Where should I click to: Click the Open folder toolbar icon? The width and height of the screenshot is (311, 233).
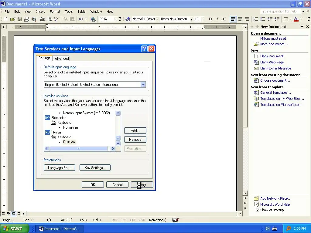pyautogui.click(x=12, y=19)
